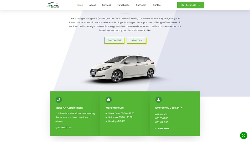Go to the Home menu item
Screen dimensions: 250x142
(x=80, y=5)
